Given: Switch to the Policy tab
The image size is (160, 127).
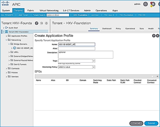Looking at the screenshot, I should (x=118, y=29).
